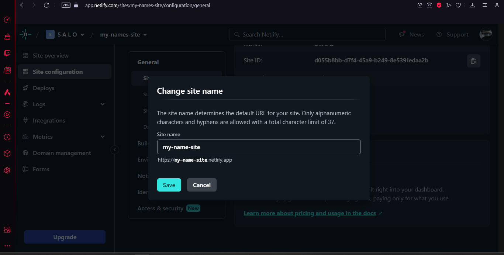The width and height of the screenshot is (504, 255).
Task: Click the VPN badge in address bar
Action: point(66,5)
